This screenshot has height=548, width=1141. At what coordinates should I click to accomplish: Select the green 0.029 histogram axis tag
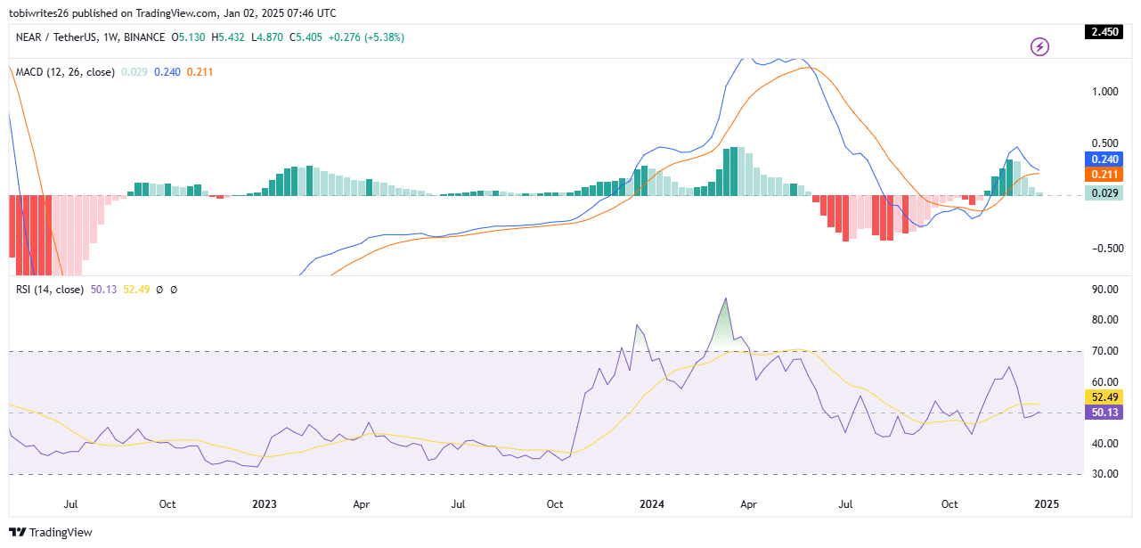pyautogui.click(x=1104, y=193)
